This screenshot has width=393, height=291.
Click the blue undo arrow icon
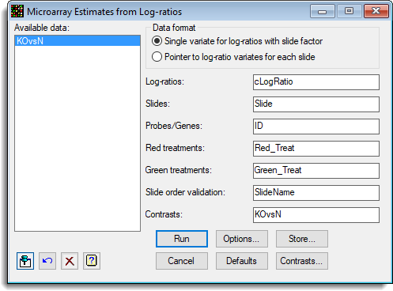tap(47, 261)
